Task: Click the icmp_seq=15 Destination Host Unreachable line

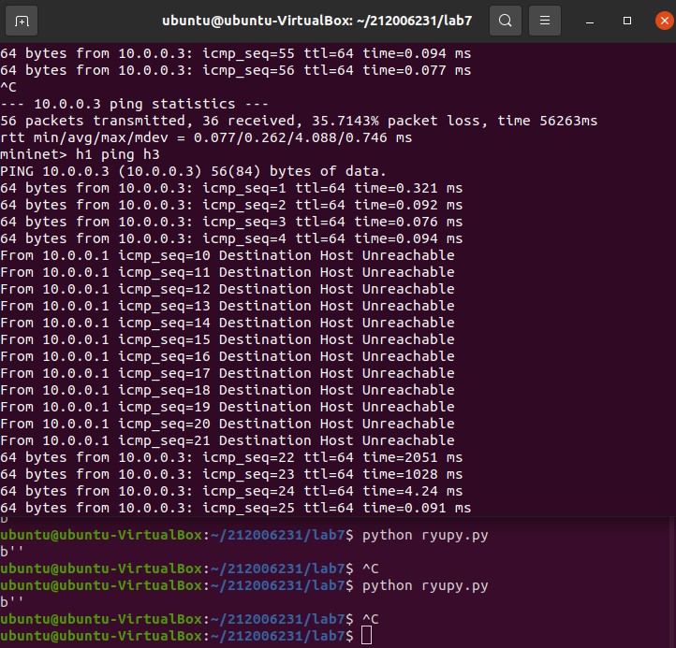Action: [x=228, y=338]
